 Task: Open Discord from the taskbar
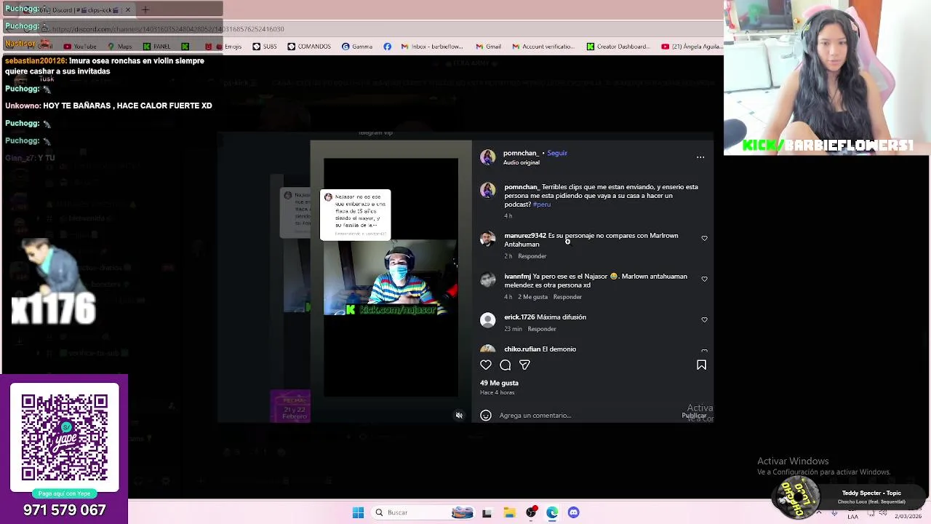coord(573,513)
